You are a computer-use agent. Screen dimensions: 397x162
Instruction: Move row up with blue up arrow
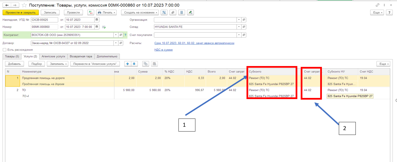(x=128, y=64)
